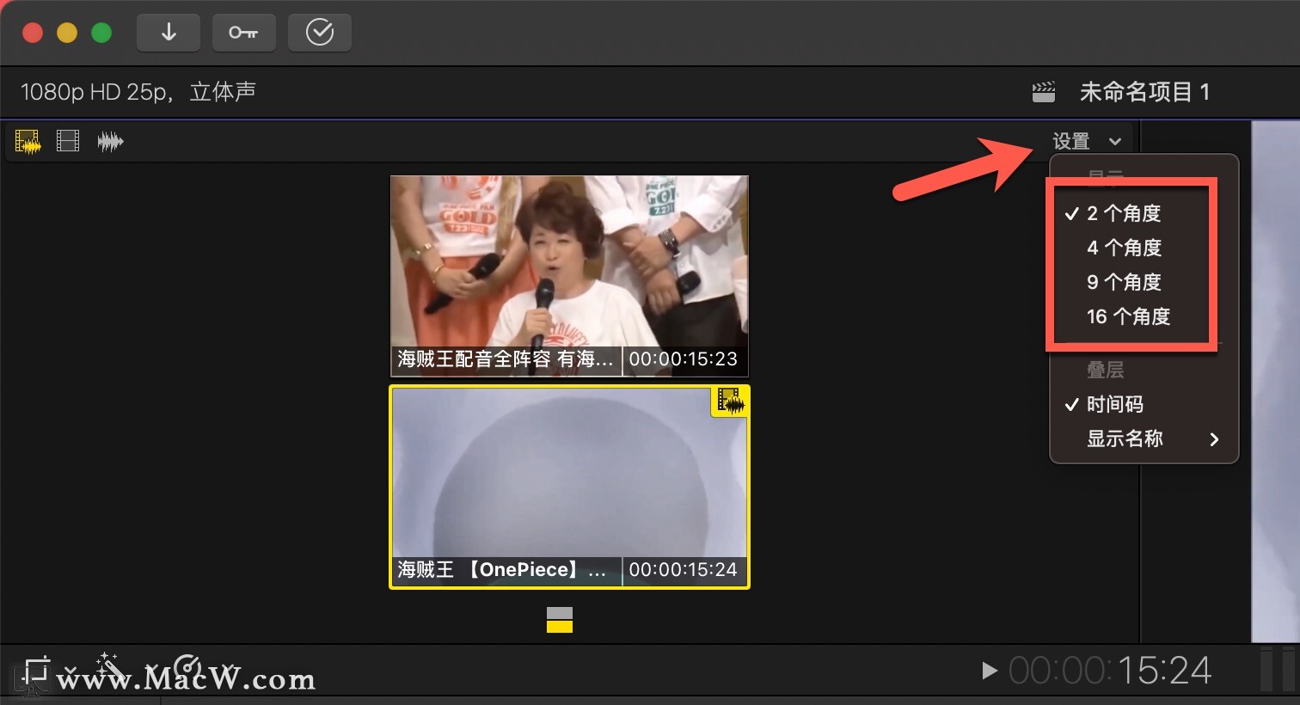Toggle the 时间码 overlay option
The height and width of the screenshot is (705, 1300).
click(x=1144, y=404)
